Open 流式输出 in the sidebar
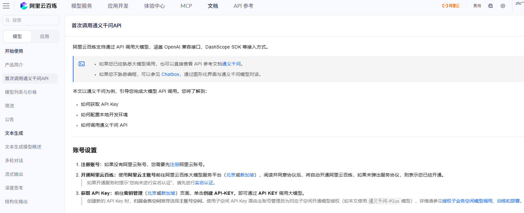The height and width of the screenshot is (213, 524). pos(14,174)
